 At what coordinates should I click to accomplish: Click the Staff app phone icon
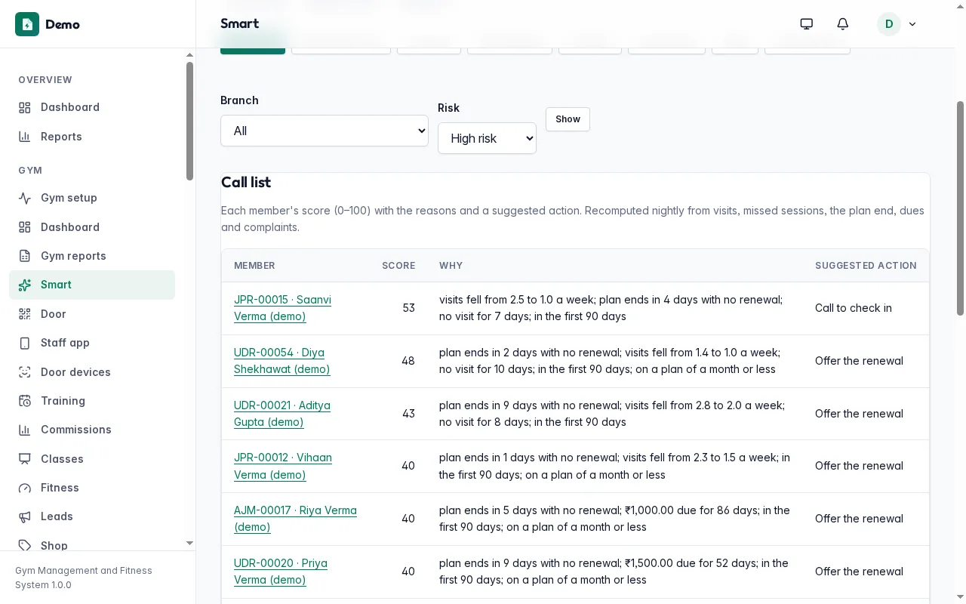pyautogui.click(x=25, y=343)
